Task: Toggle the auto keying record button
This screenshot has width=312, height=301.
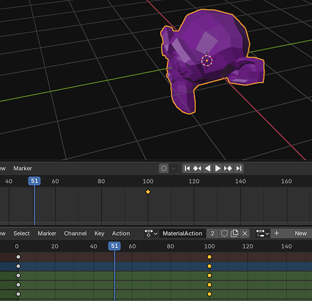Action: click(164, 169)
